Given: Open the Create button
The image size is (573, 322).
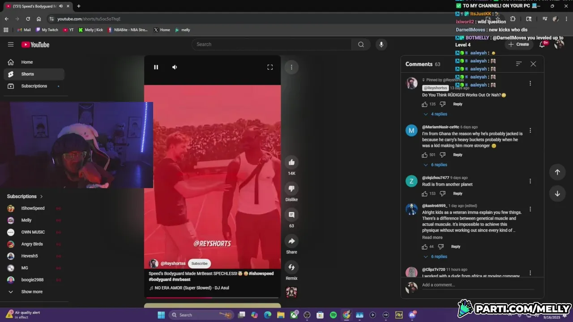Looking at the screenshot, I should tap(519, 44).
